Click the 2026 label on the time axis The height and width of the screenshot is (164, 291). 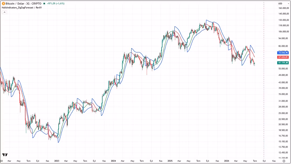tap(227, 161)
